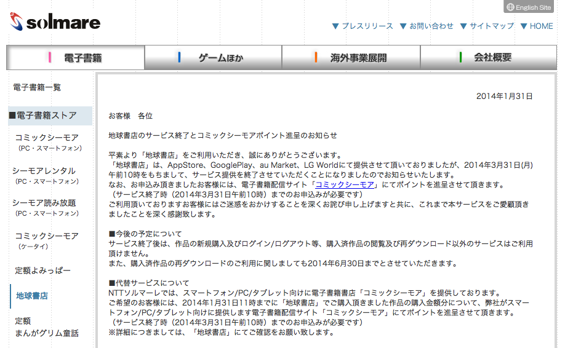
Task: Click the triangle arrow before サイトマップ
Action: (463, 26)
